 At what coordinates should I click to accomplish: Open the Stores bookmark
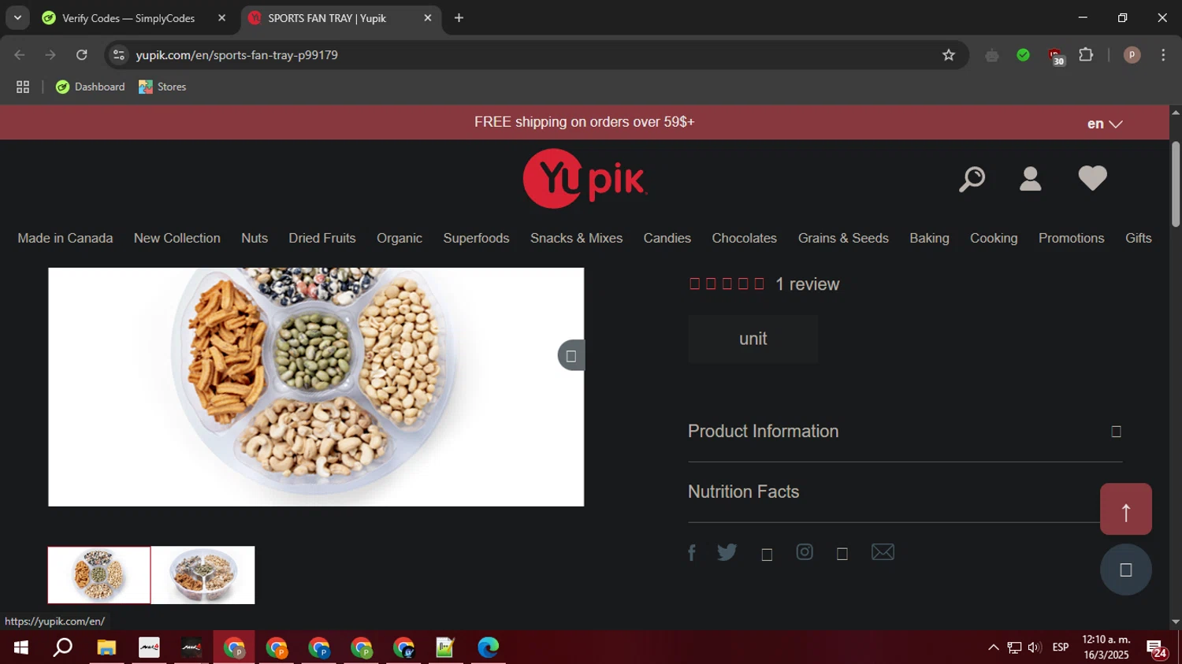point(162,87)
